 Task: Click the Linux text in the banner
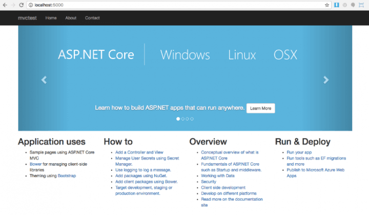(242, 55)
